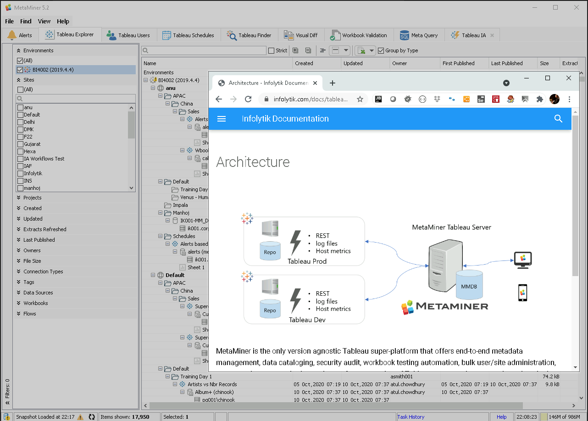
Task: Switch to the Tableau Users tab
Action: tap(128, 35)
